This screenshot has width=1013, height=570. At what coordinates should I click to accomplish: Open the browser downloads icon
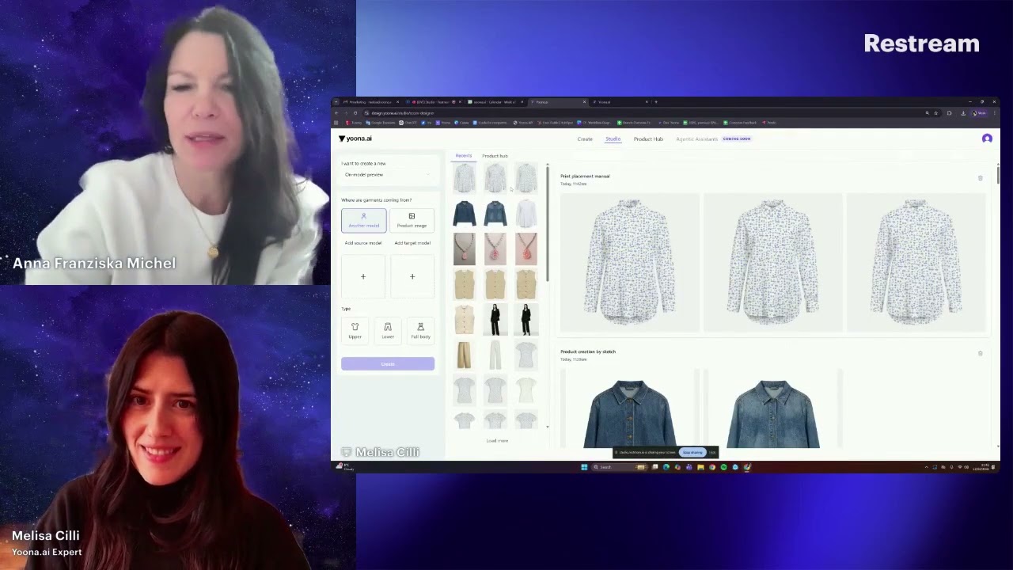pos(963,113)
